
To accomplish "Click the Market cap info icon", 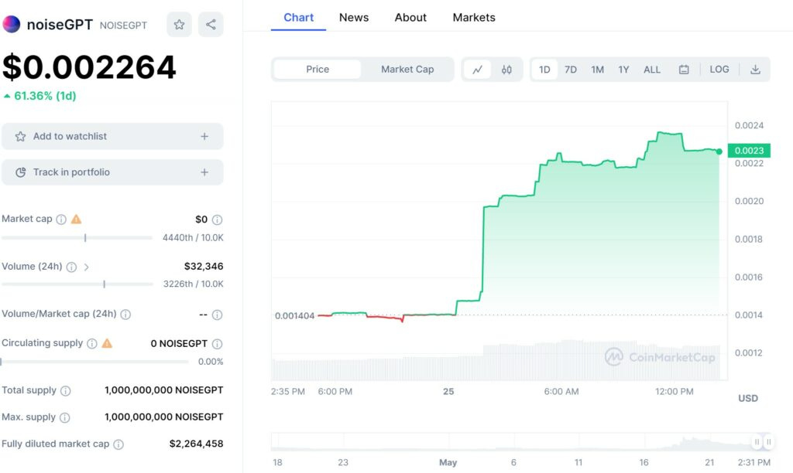I will tap(61, 219).
